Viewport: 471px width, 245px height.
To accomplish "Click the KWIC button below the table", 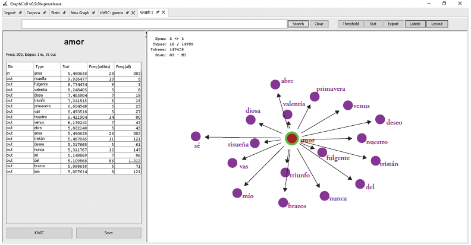I will tap(39, 233).
